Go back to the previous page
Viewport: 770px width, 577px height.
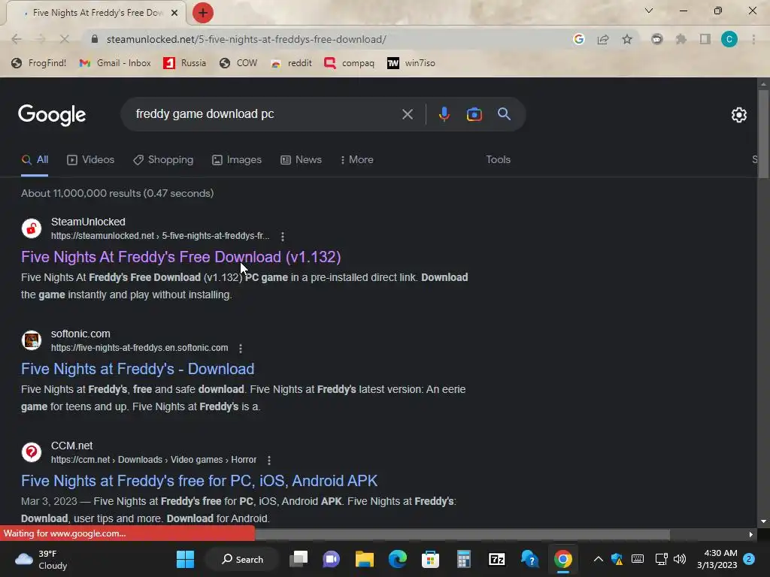17,39
